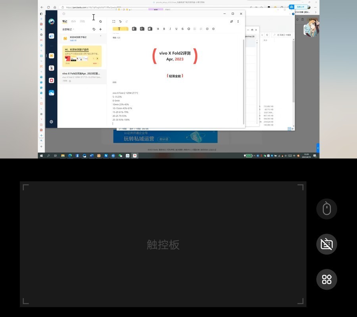This screenshot has height=317, width=357.
Task: Insert a numbered list
Action: pyautogui.click(x=201, y=29)
